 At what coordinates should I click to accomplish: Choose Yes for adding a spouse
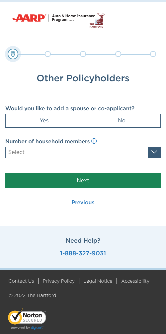(44, 121)
